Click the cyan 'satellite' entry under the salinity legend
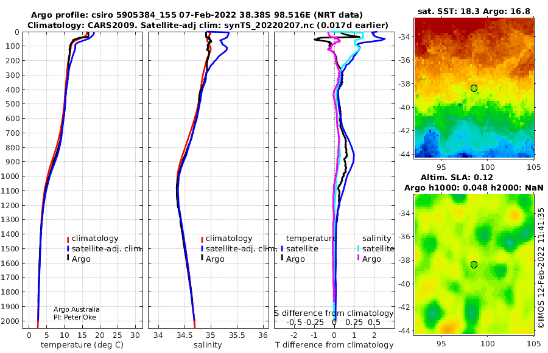Screen dimensions: 548x353 point(378,249)
